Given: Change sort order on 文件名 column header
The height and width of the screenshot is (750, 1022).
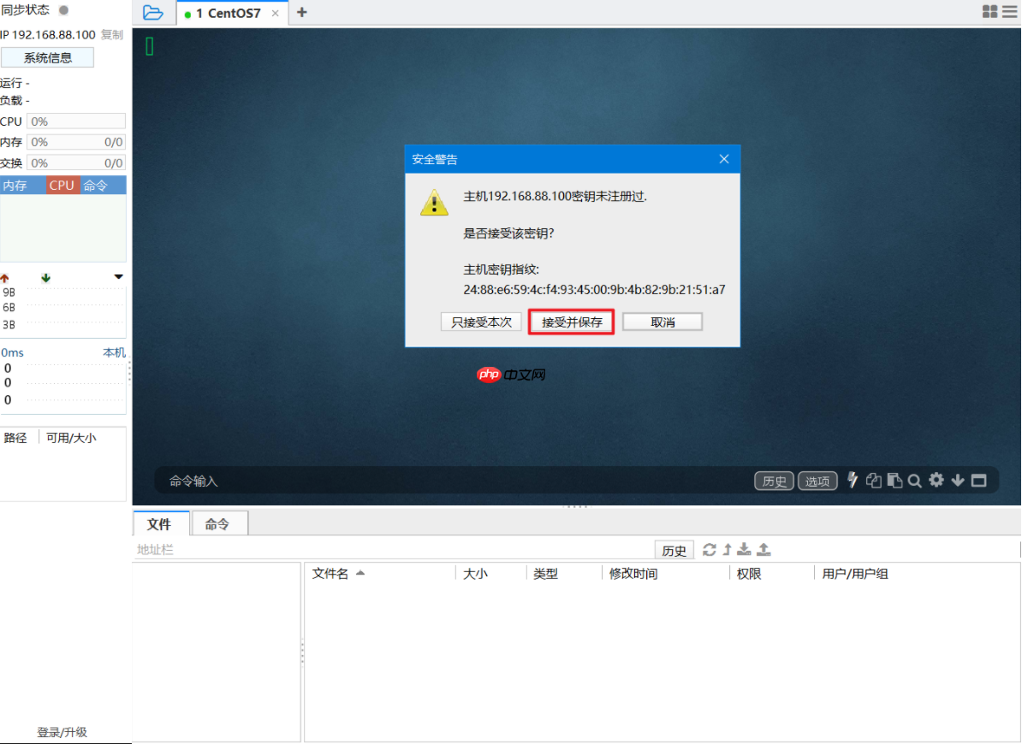Looking at the screenshot, I should [334, 573].
